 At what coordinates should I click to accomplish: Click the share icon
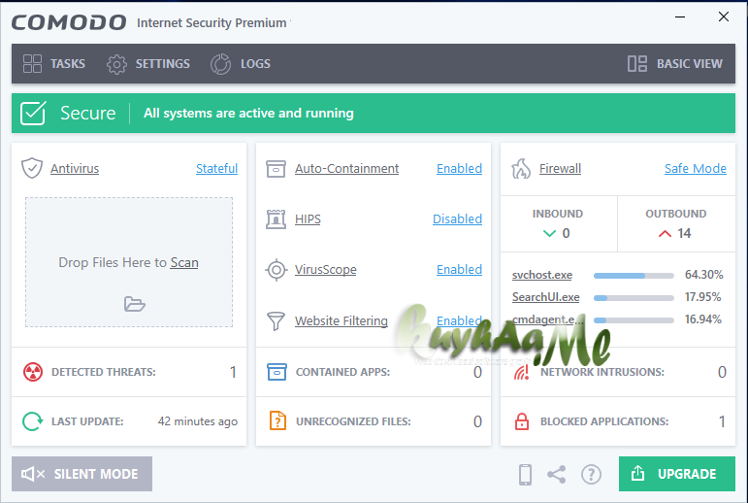pyautogui.click(x=557, y=474)
